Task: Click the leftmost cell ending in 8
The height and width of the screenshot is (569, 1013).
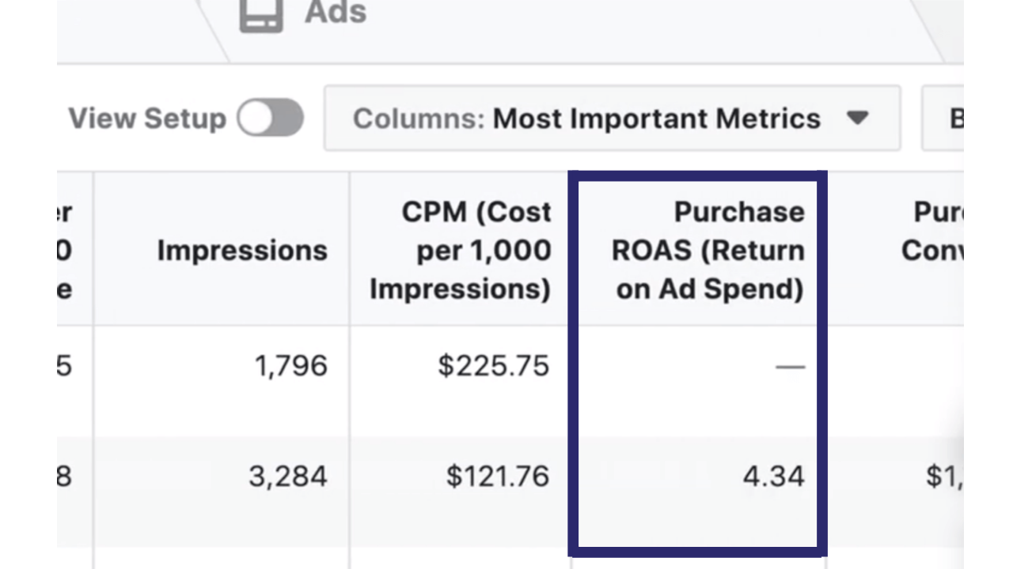Action: [65, 477]
